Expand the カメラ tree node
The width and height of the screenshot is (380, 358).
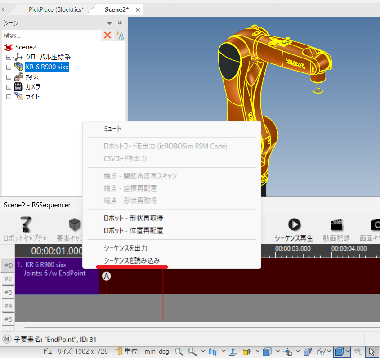click(9, 87)
